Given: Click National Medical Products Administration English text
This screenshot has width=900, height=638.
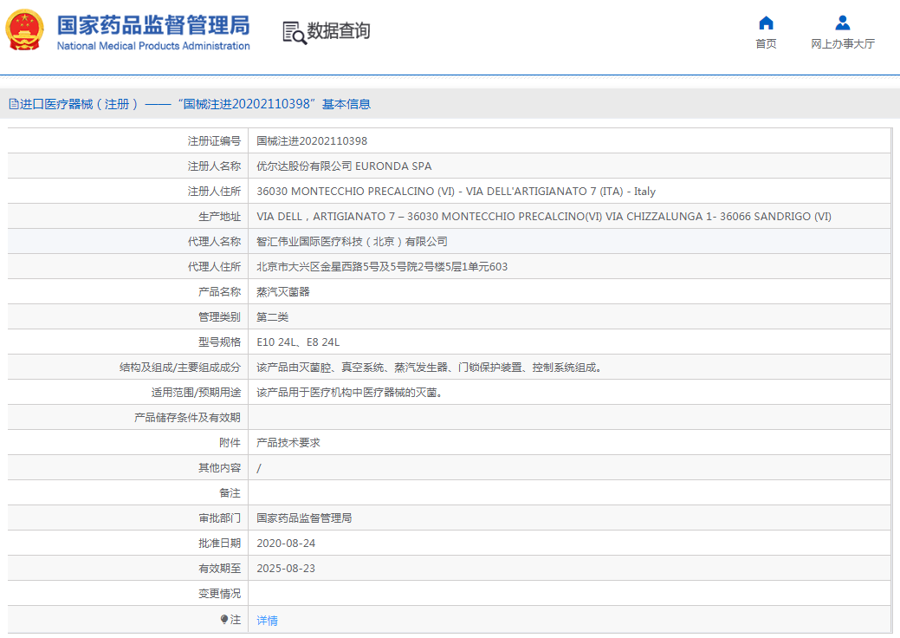Looking at the screenshot, I should 153,47.
